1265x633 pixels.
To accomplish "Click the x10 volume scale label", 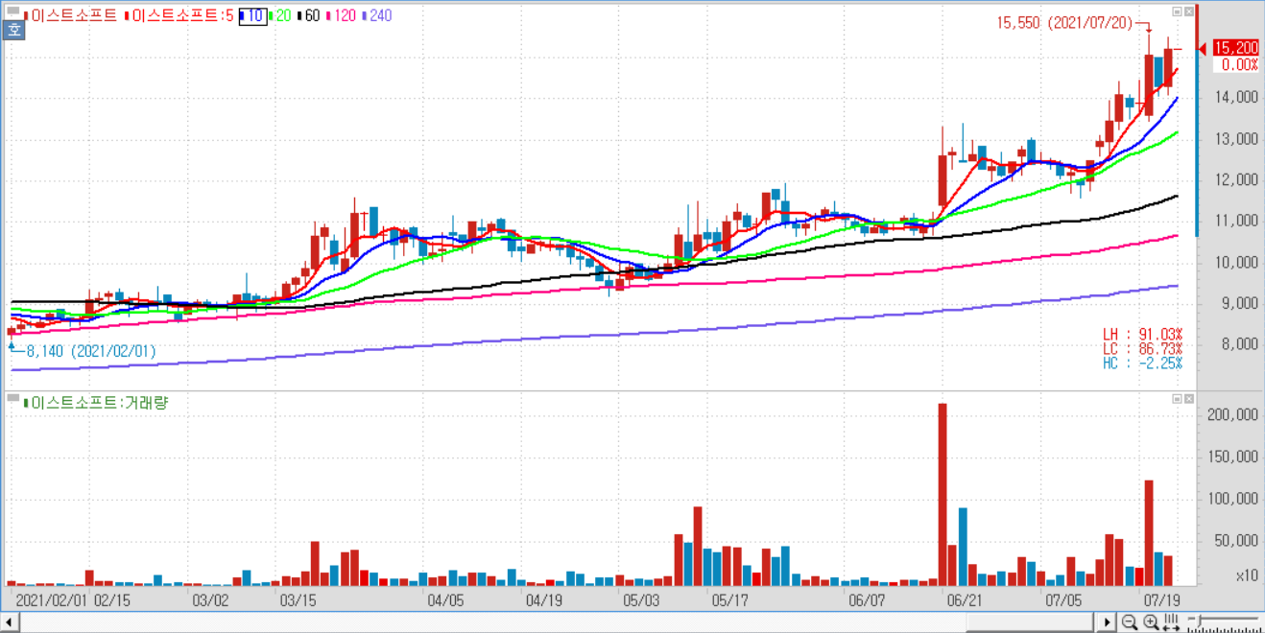I will point(1247,575).
